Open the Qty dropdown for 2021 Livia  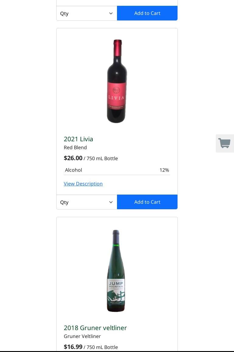click(87, 202)
